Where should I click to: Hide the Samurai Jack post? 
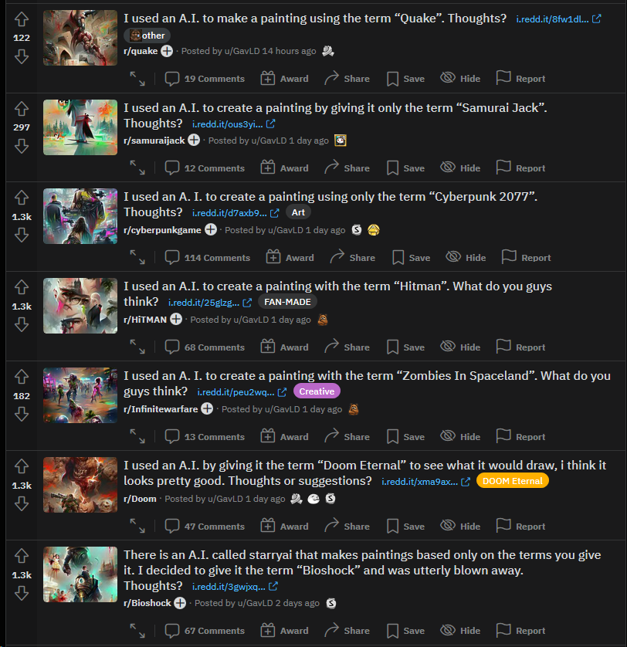pos(460,168)
